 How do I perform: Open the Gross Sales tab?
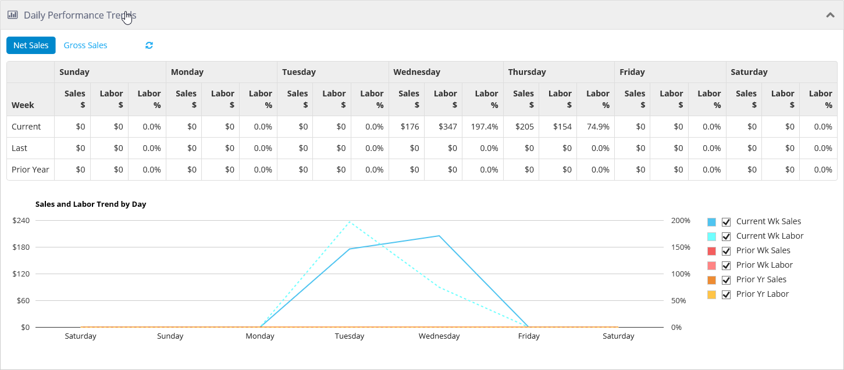click(x=86, y=45)
